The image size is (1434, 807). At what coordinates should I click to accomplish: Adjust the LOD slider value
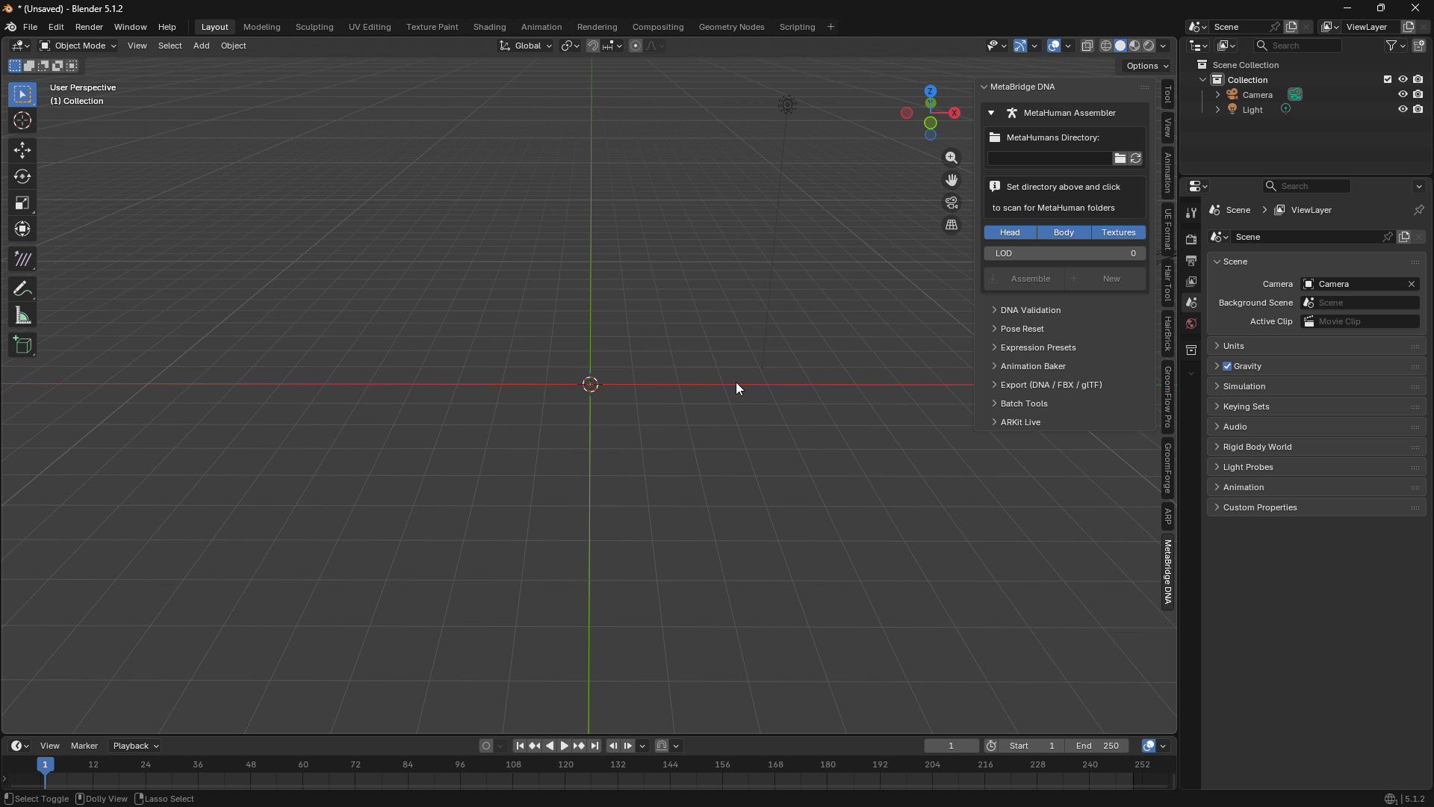(x=1065, y=253)
